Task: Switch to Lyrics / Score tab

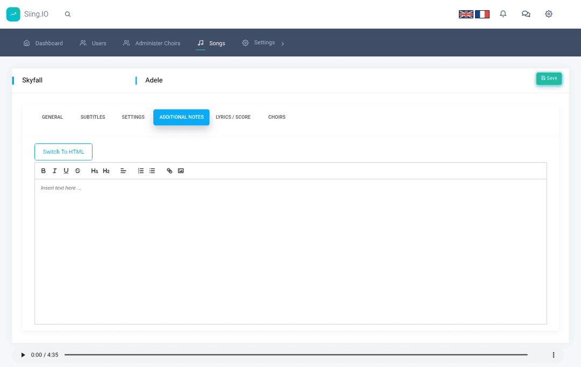Action: click(233, 117)
